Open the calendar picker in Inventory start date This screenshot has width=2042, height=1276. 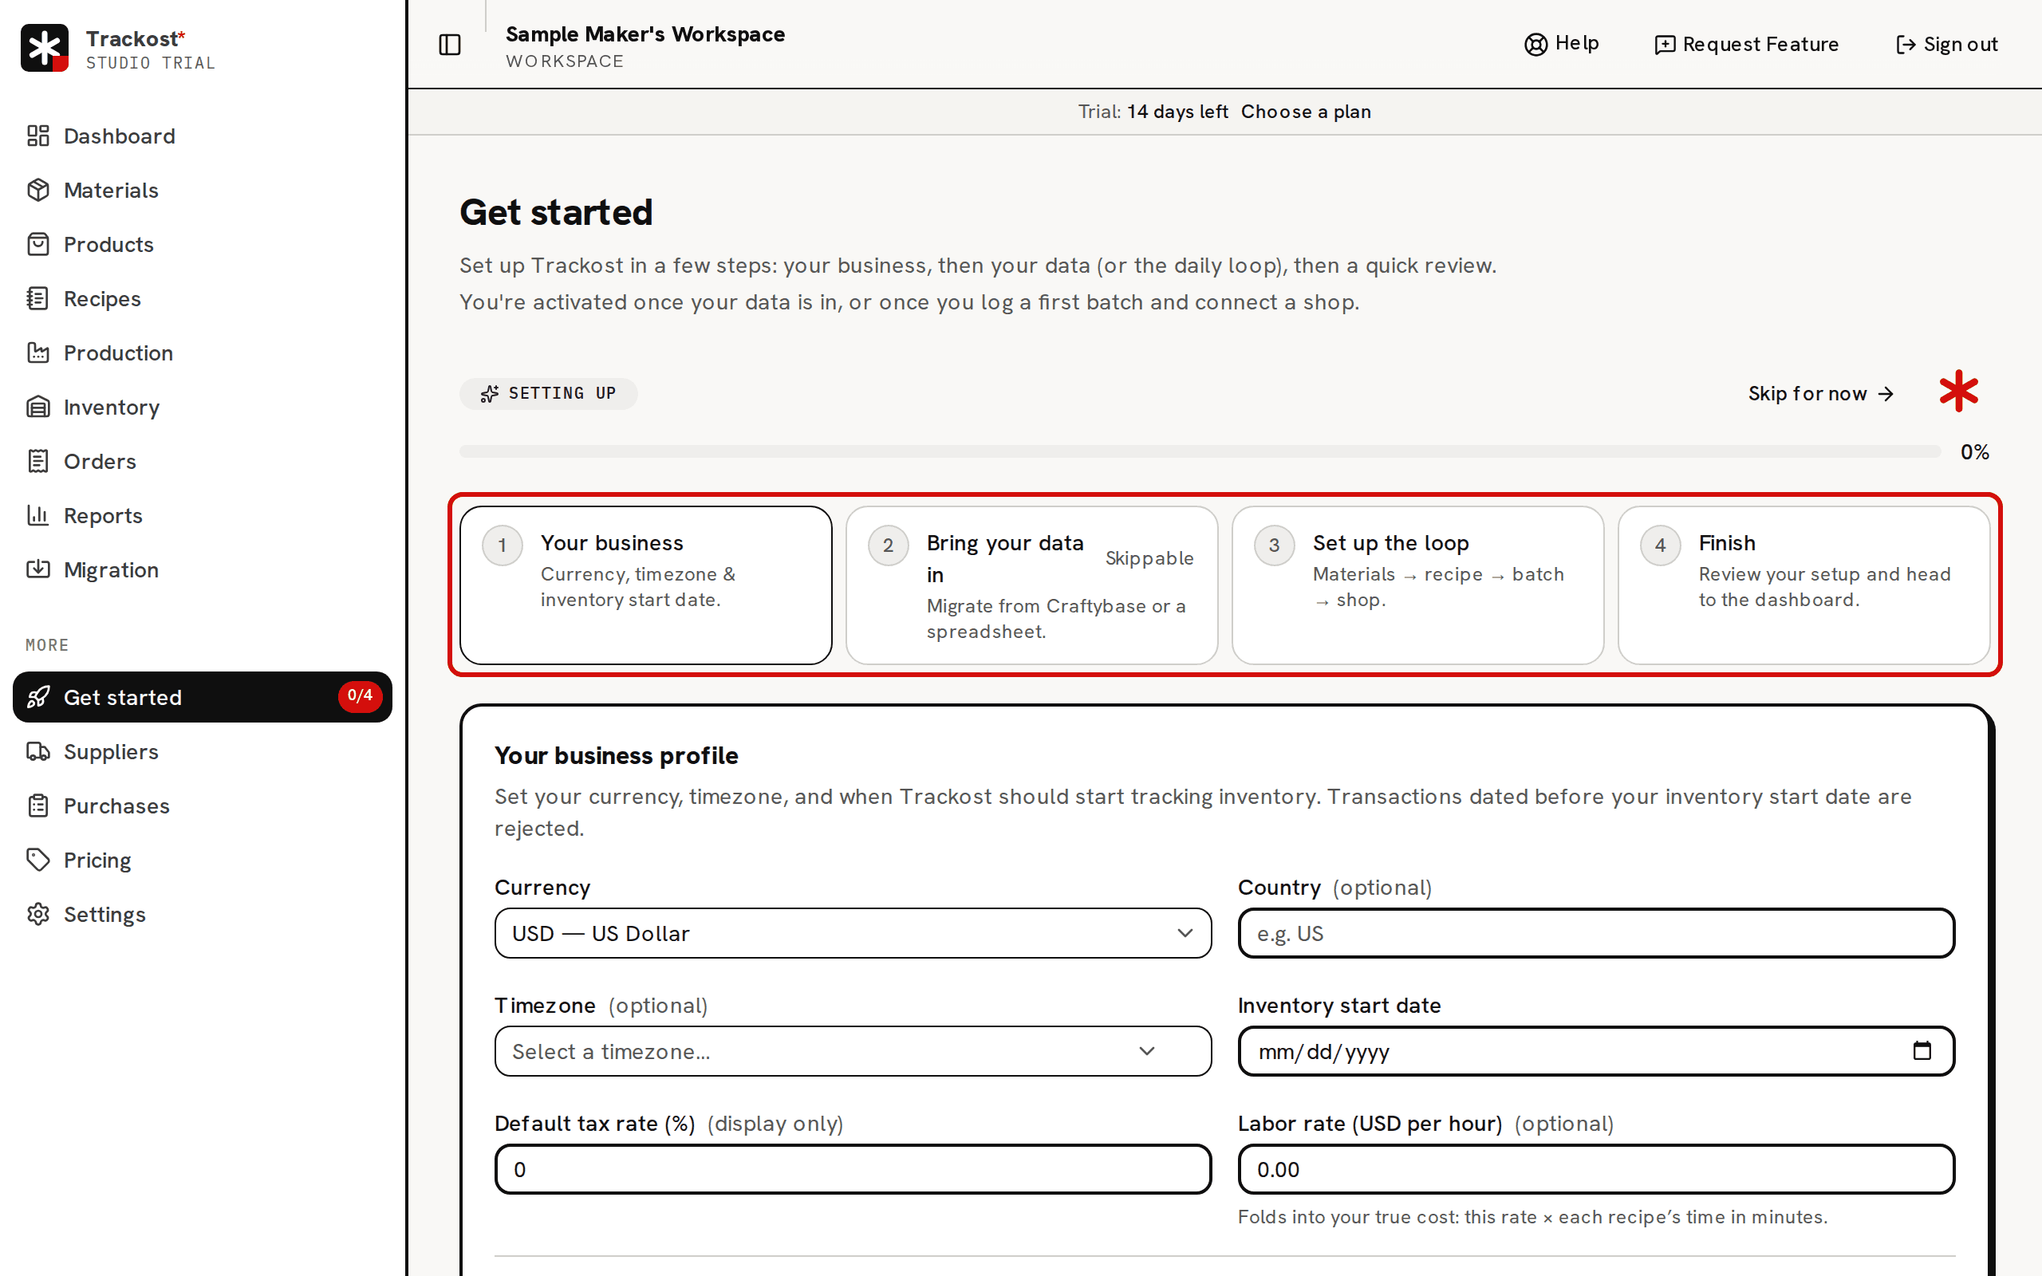(1922, 1050)
